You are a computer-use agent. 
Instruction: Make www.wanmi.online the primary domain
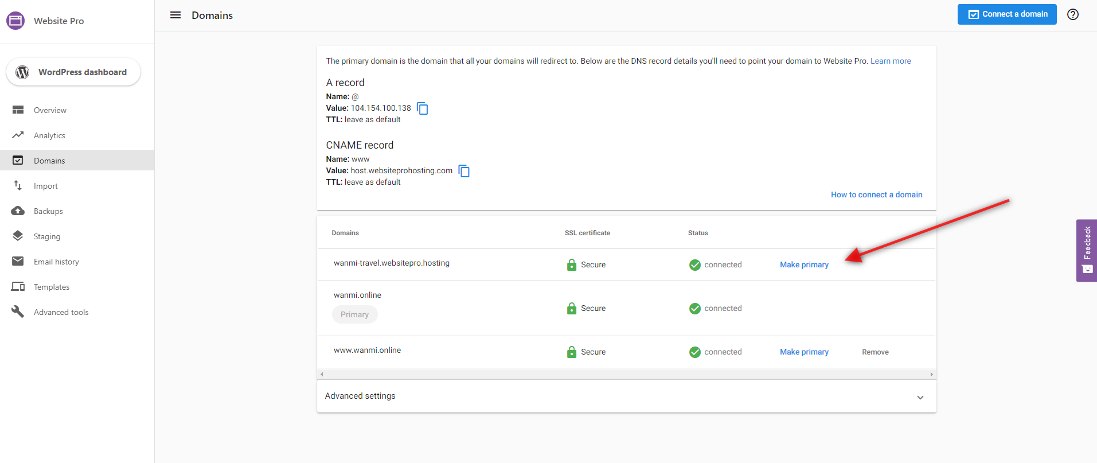[804, 352]
